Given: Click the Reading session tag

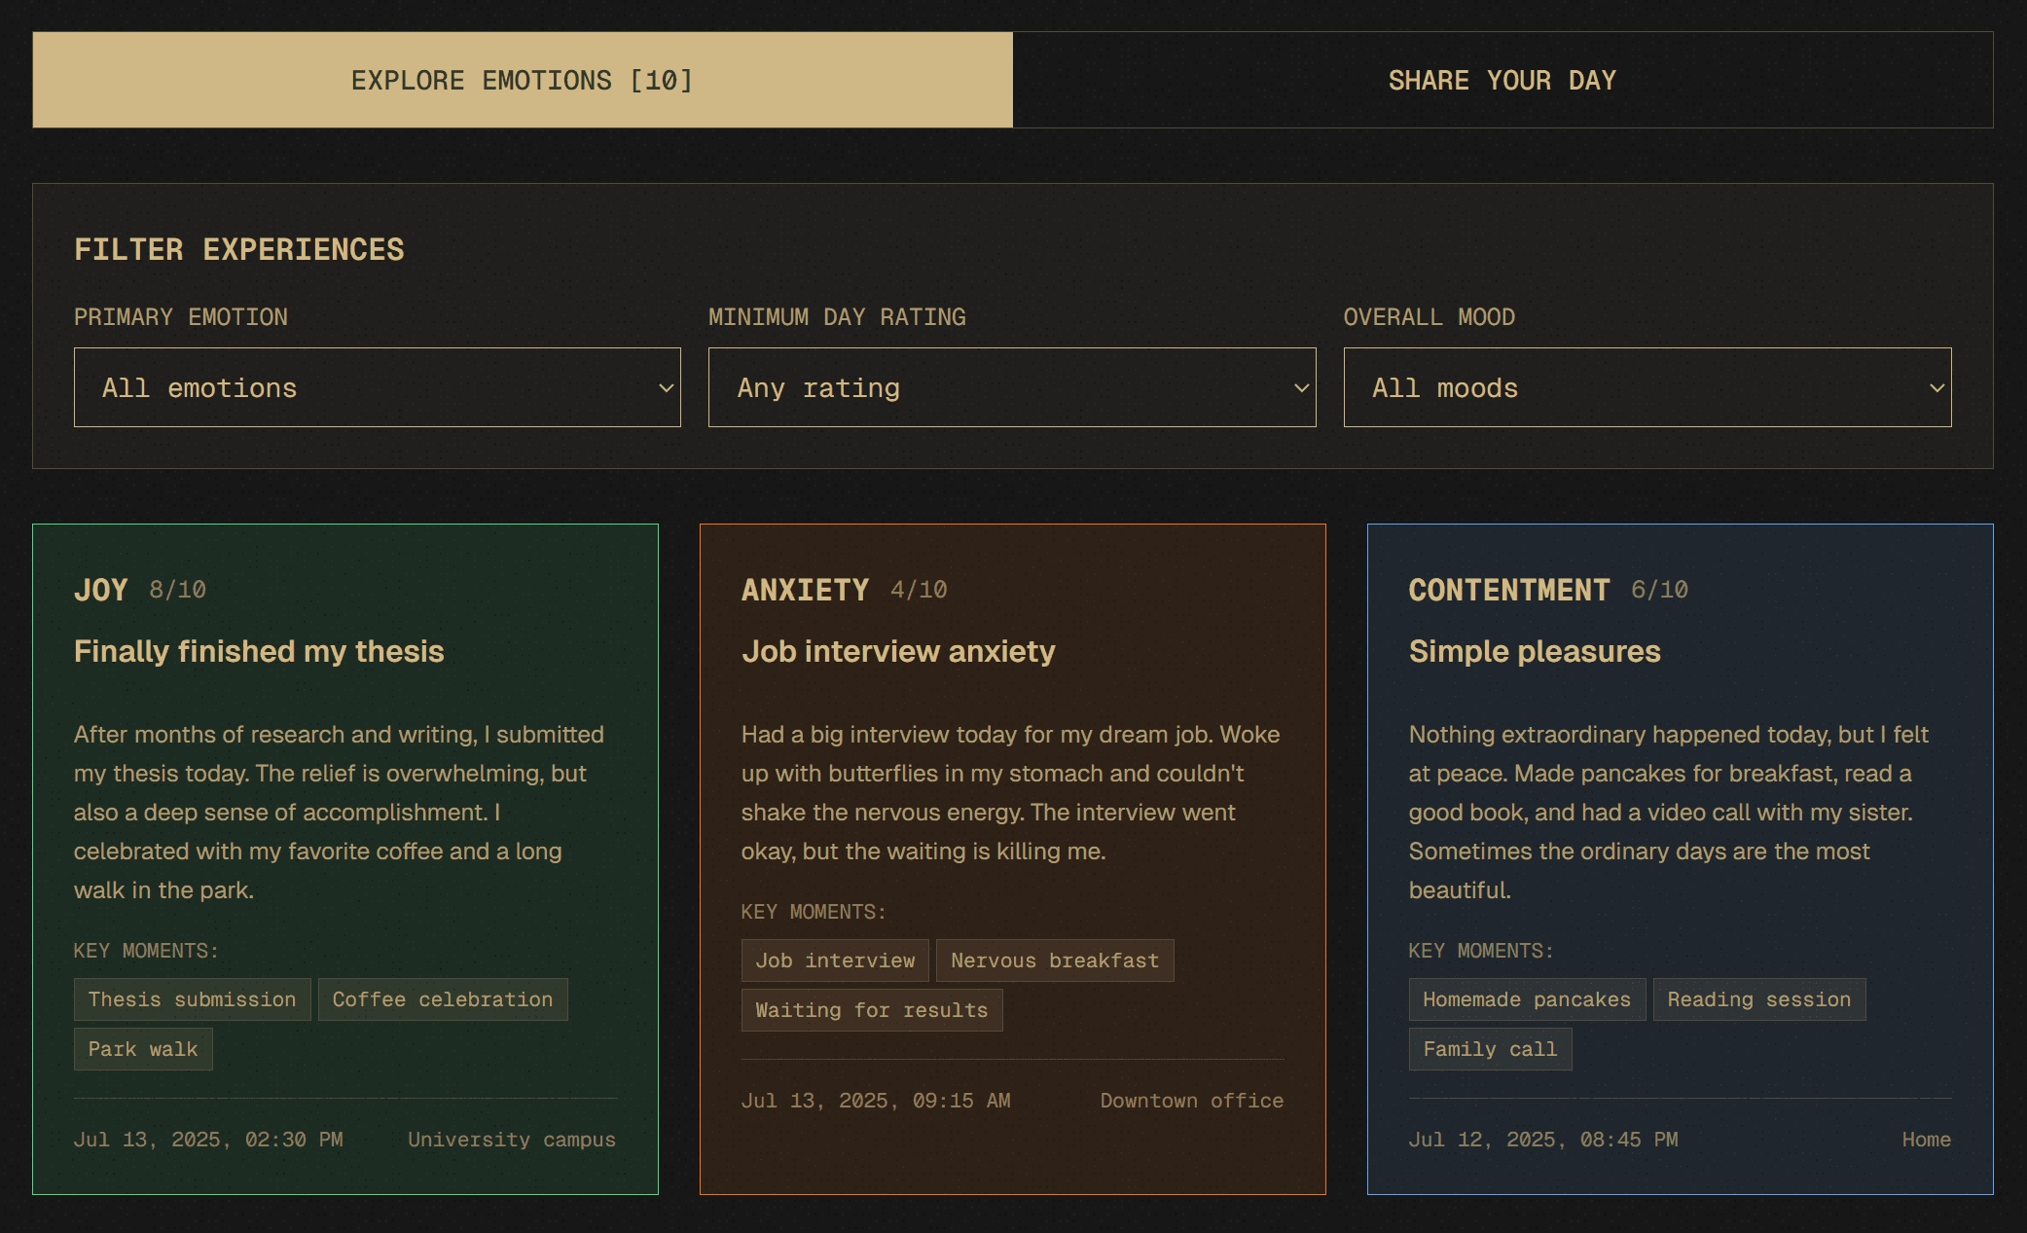Looking at the screenshot, I should coord(1759,999).
